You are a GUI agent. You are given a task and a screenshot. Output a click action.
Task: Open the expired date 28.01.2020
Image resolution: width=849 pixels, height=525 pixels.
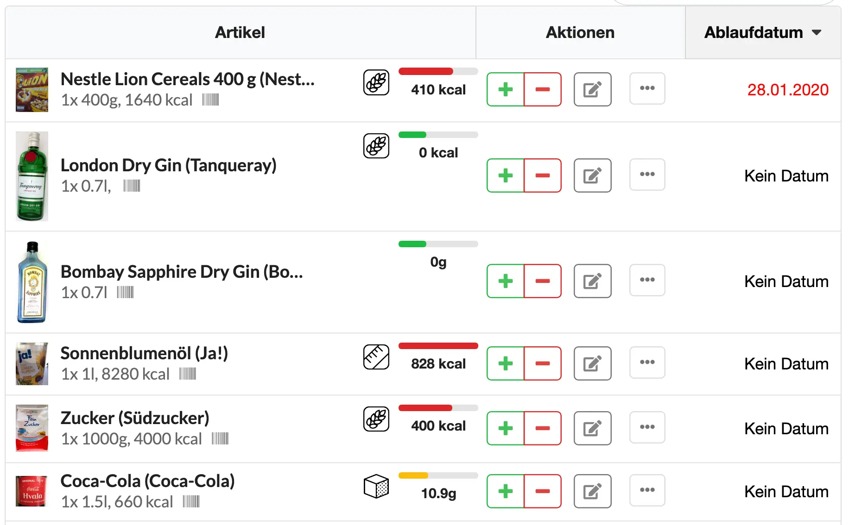(x=788, y=90)
